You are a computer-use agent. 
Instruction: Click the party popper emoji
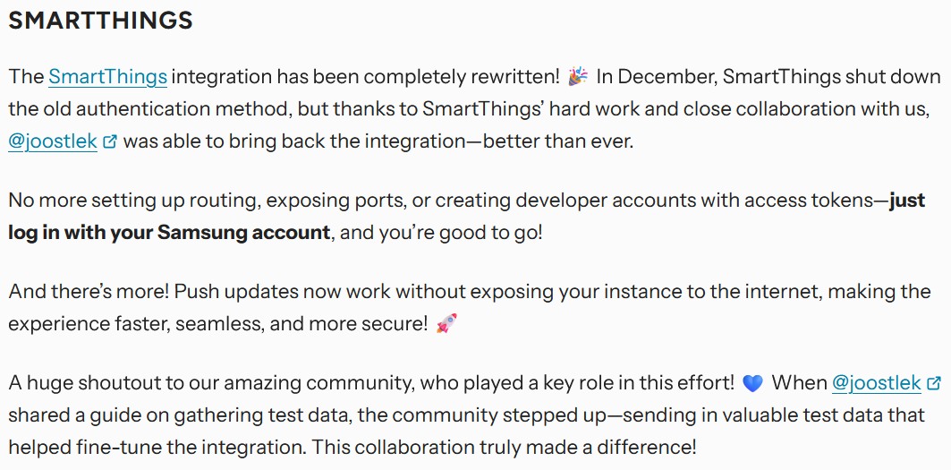577,77
